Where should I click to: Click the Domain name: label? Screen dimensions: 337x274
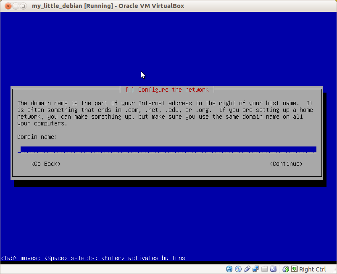(37, 137)
